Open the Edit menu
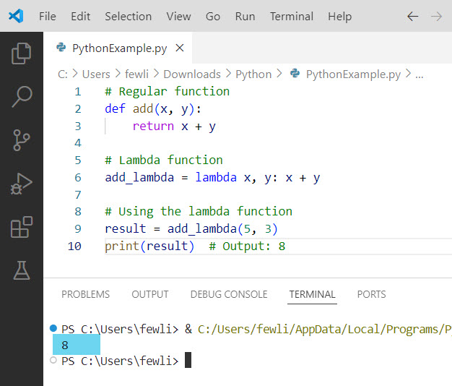This screenshot has width=452, height=386. 80,17
